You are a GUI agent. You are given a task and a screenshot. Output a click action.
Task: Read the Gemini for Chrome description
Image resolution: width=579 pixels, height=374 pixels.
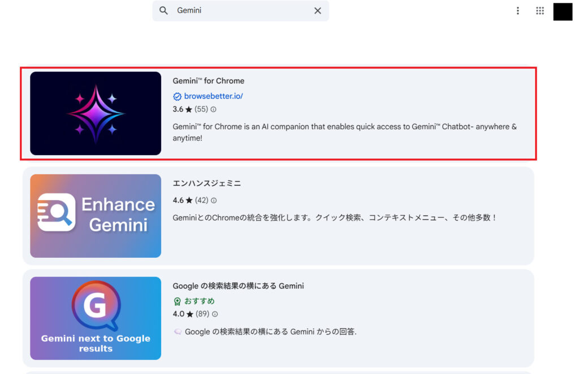[344, 132]
